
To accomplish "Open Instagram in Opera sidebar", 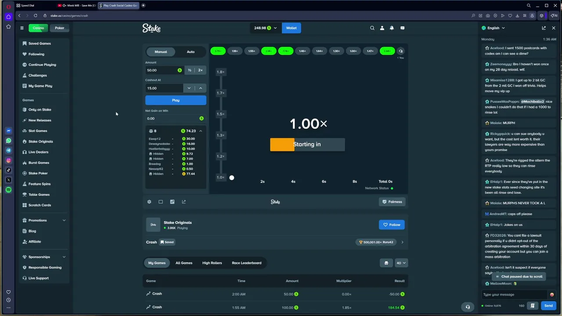I will click(8, 161).
